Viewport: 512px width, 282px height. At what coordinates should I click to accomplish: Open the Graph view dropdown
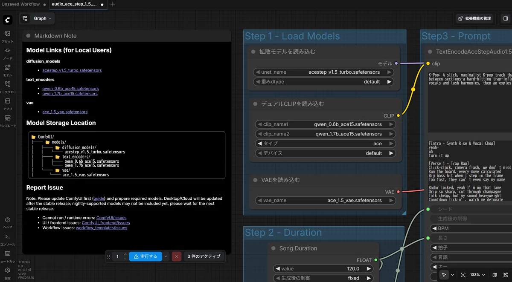point(43,18)
